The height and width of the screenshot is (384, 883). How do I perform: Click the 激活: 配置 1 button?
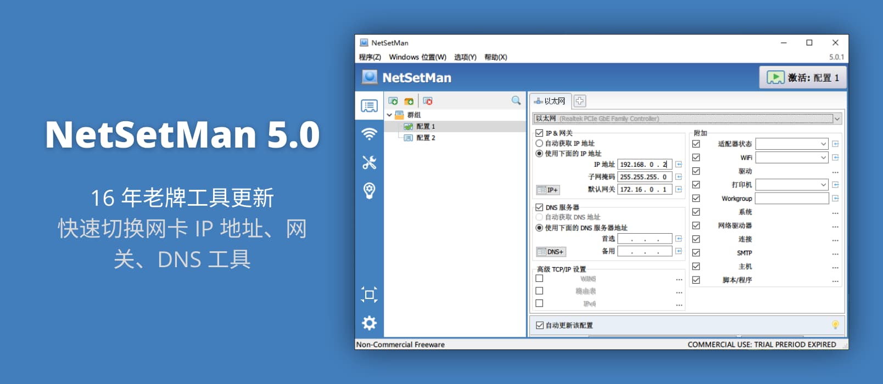pyautogui.click(x=802, y=77)
